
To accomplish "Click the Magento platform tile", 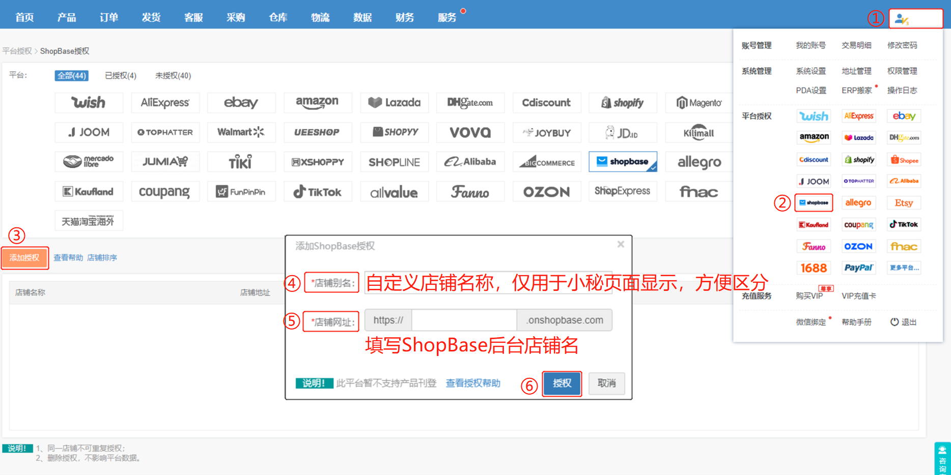I will click(699, 103).
